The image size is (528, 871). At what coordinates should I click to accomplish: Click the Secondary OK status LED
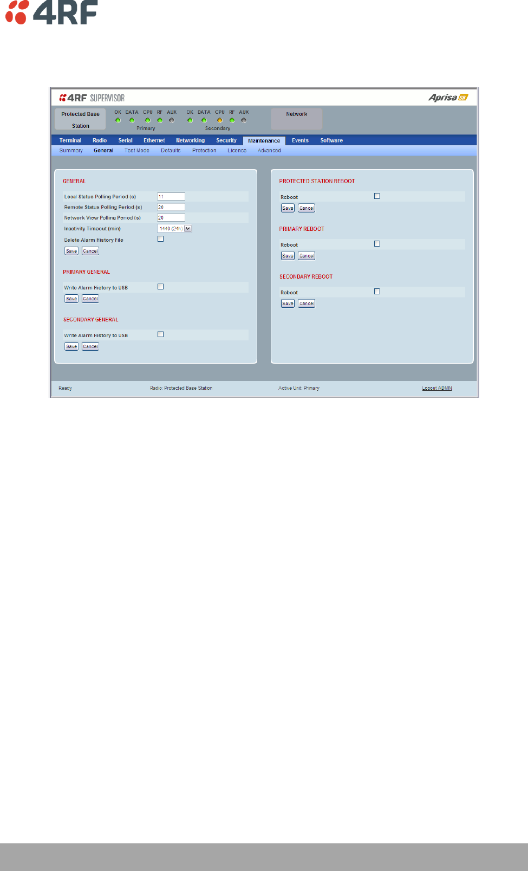[x=190, y=120]
